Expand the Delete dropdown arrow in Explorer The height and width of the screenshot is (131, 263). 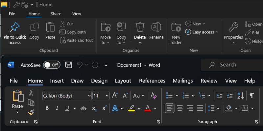140,43
